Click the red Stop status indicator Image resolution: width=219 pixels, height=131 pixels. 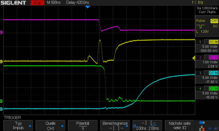click(x=38, y=3)
